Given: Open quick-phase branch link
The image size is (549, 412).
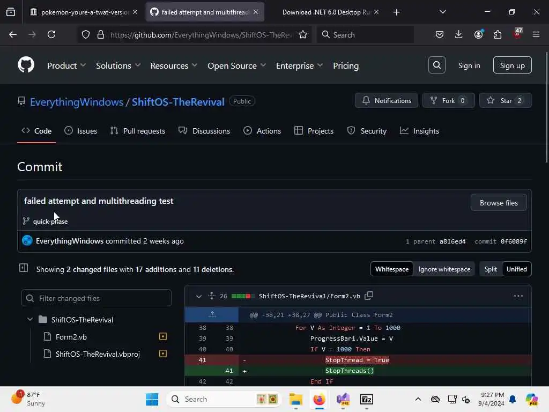Looking at the screenshot, I should pyautogui.click(x=50, y=222).
